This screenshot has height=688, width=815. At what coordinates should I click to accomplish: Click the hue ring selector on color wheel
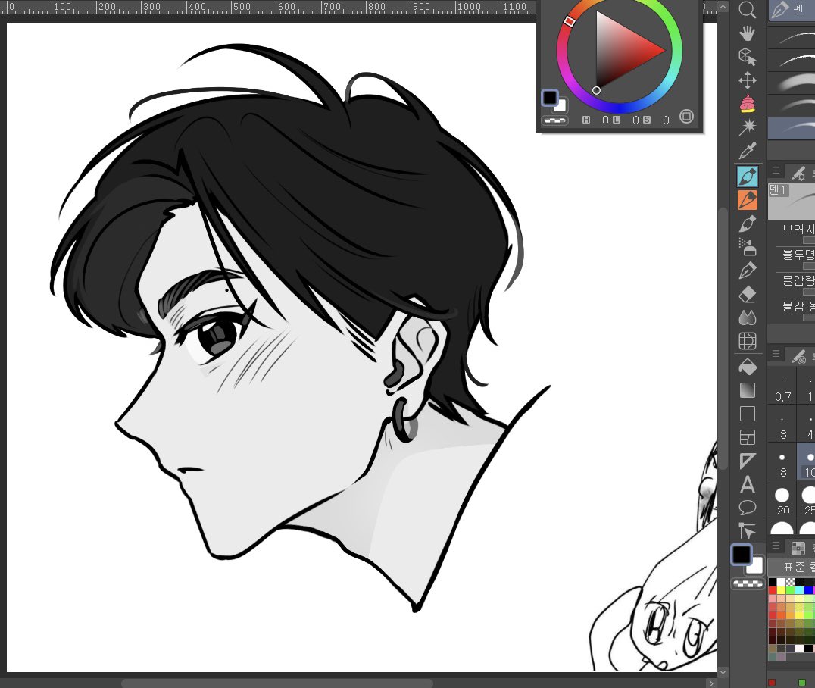569,20
